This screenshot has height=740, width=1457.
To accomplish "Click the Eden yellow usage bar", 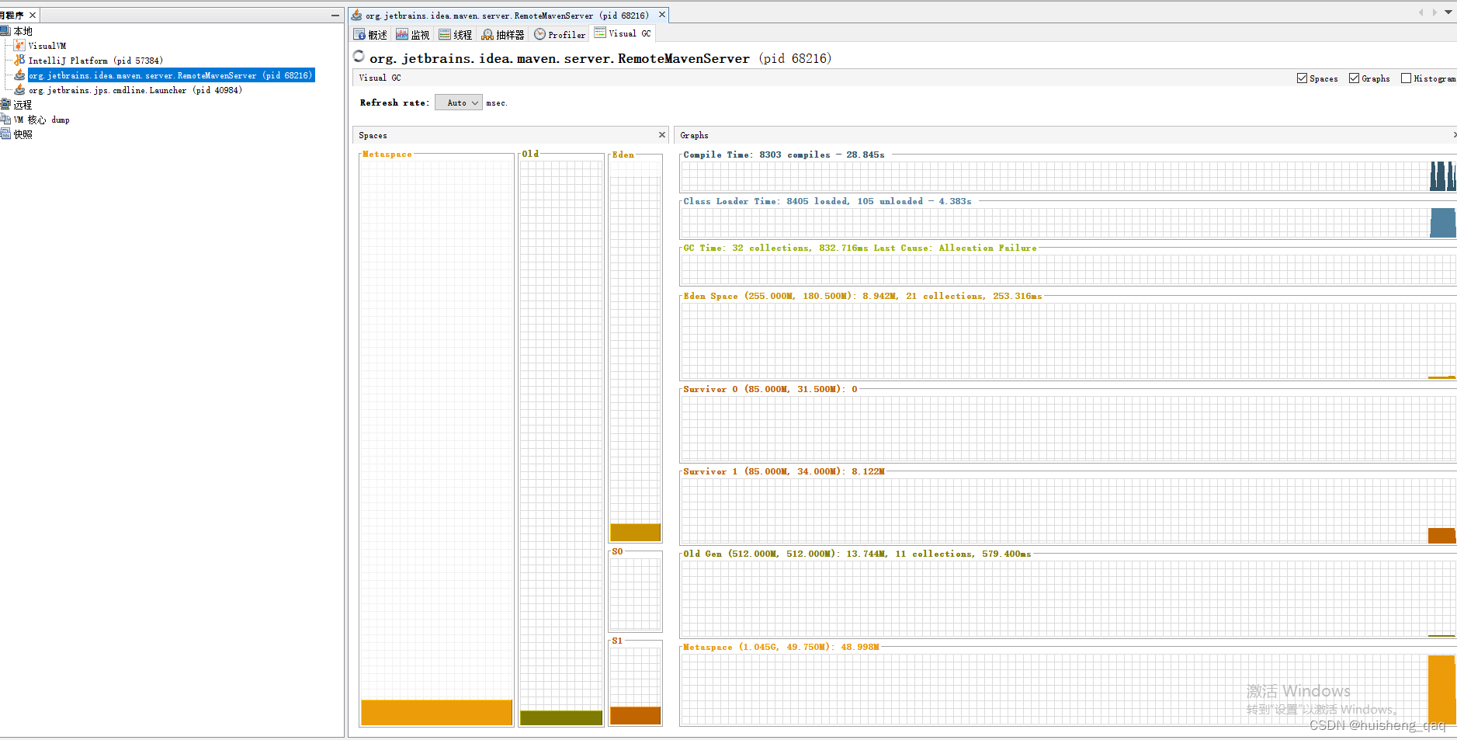I will pos(635,532).
